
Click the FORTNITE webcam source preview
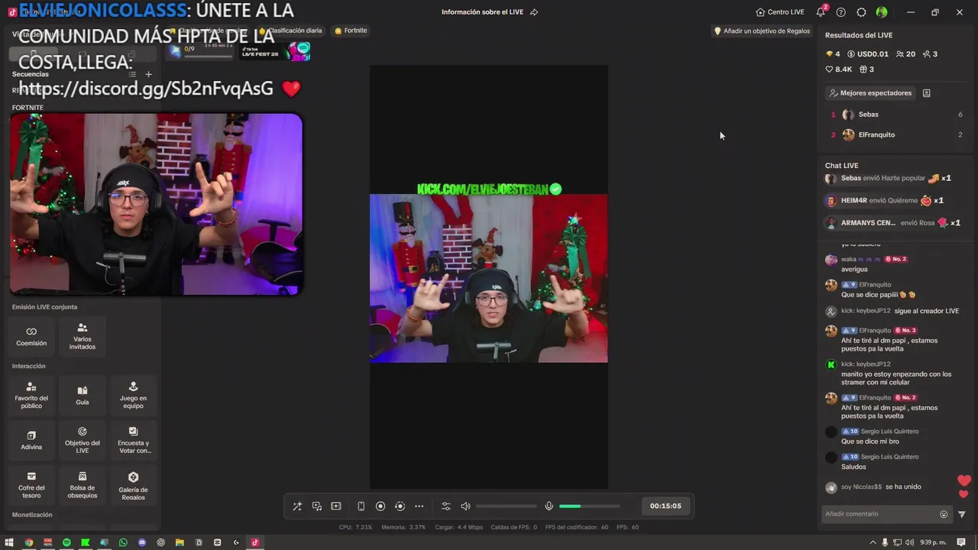click(x=157, y=204)
